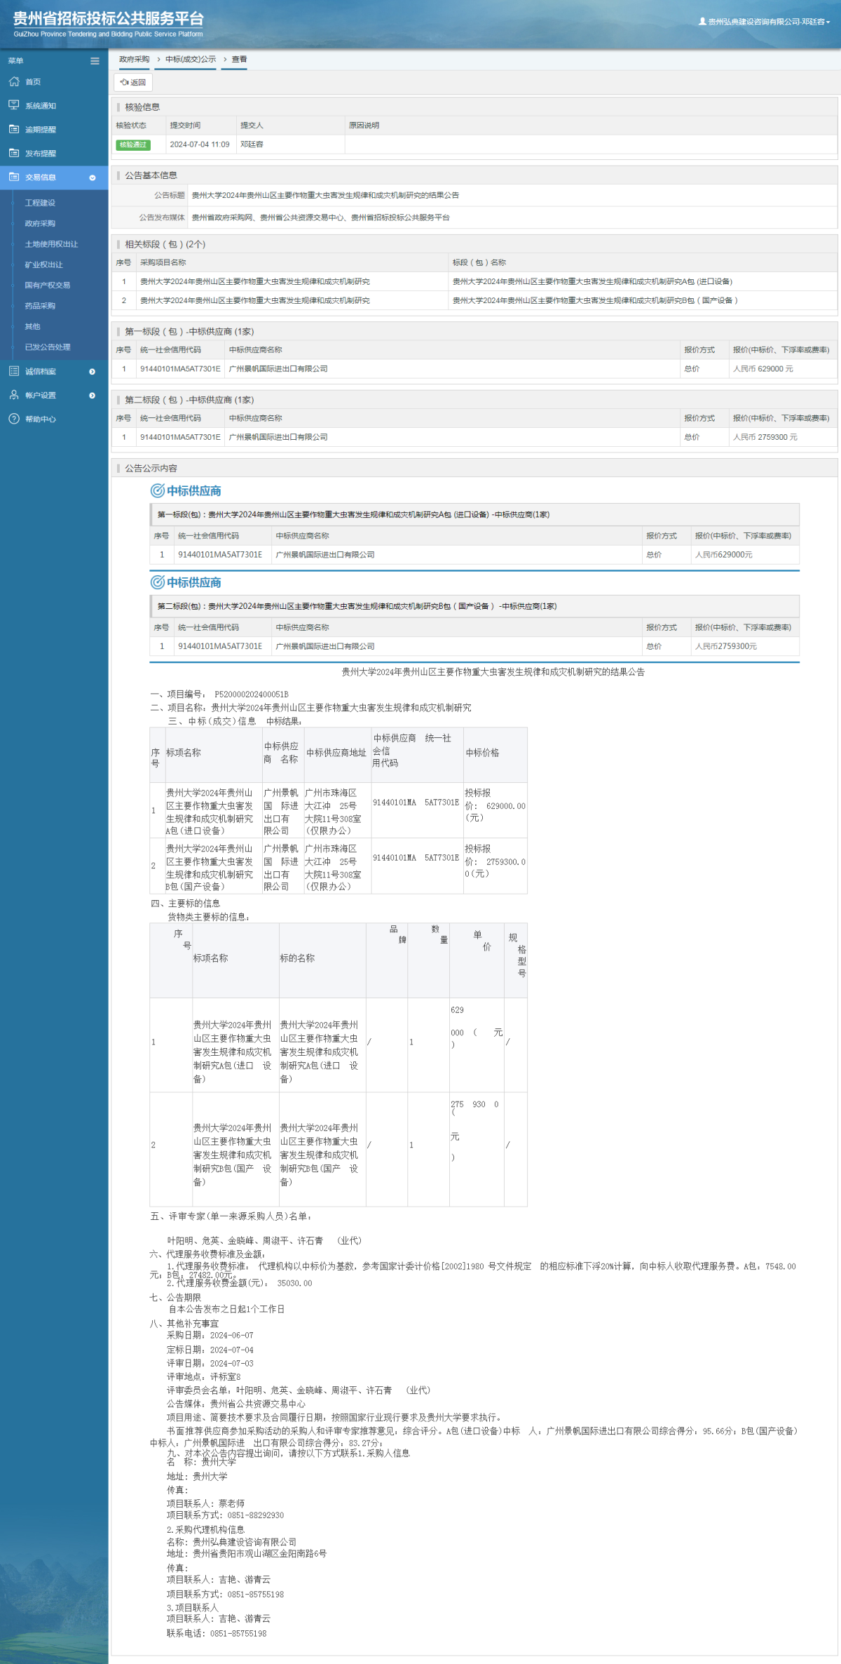This screenshot has width=841, height=1664.
Task: Select 已发公告处理 submenu item
Action: [48, 347]
